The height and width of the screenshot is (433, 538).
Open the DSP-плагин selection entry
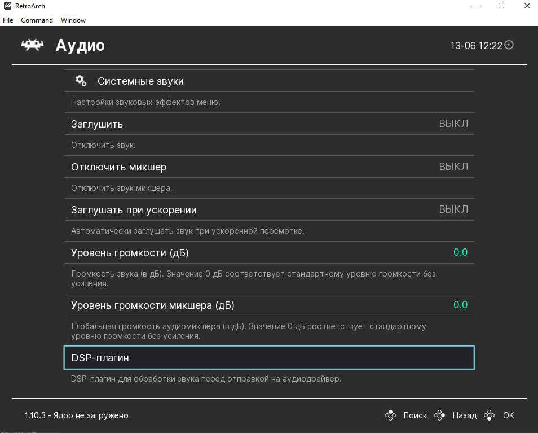pyautogui.click(x=269, y=358)
